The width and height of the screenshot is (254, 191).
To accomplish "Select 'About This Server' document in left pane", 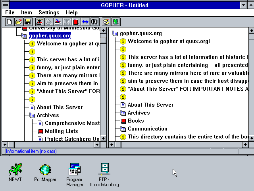I will tap(60, 107).
